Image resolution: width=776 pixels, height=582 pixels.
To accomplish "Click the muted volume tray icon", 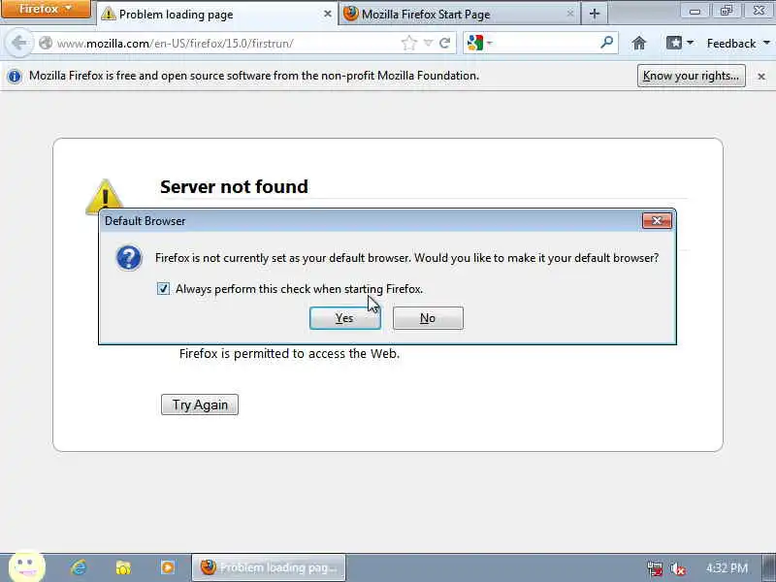I will coord(677,568).
